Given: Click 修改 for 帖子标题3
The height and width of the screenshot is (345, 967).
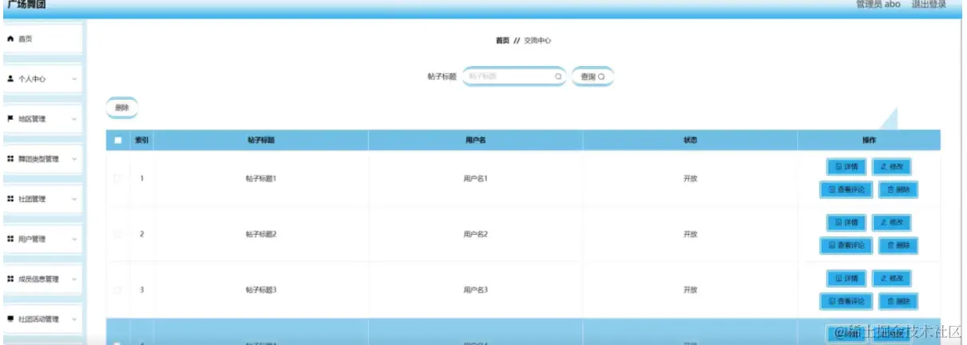Looking at the screenshot, I should coord(891,279).
